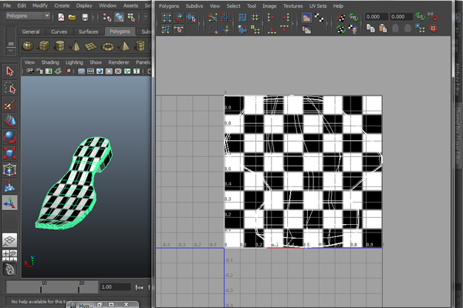The height and width of the screenshot is (308, 463).
Task: Switch to four view layout
Action: [x=10, y=255]
